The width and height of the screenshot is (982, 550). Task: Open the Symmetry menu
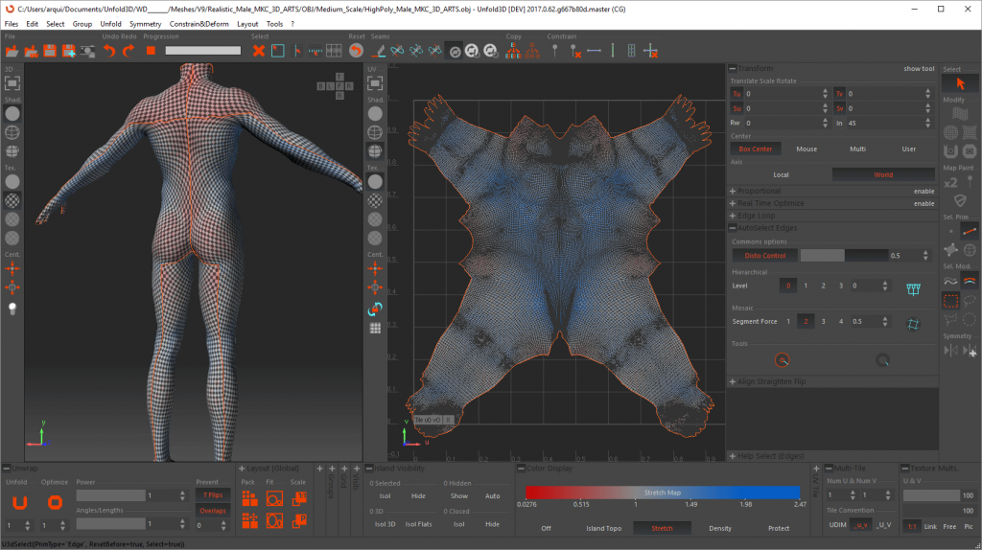[x=145, y=23]
